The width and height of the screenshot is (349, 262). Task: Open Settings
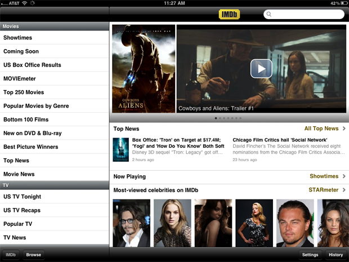pyautogui.click(x=310, y=255)
